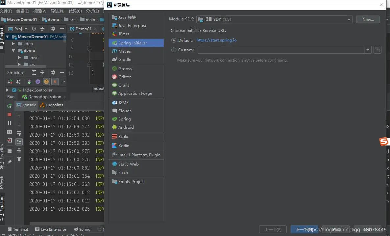Viewport: 390px width, 236px height.
Task: Toggle scroll to end in console
Action: [x=19, y=142]
